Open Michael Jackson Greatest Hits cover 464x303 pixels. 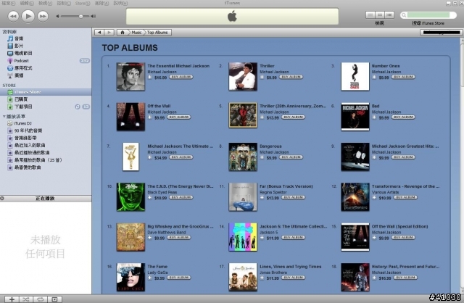[x=355, y=157]
